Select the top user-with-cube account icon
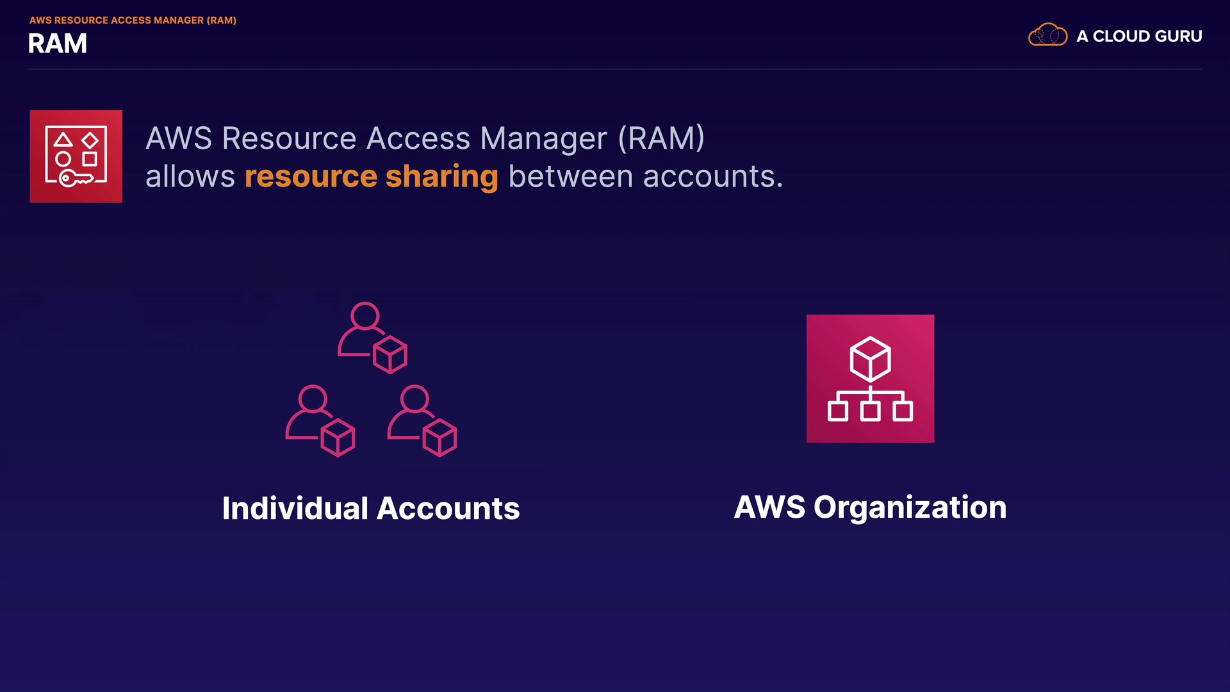 coord(372,338)
